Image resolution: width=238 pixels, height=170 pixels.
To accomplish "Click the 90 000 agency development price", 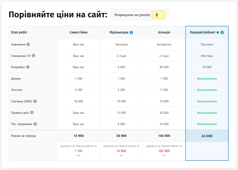I will pyautogui.click(x=164, y=67).
